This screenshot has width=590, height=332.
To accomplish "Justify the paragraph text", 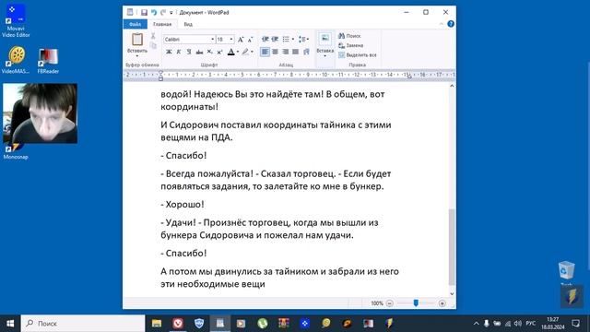I will (x=296, y=52).
